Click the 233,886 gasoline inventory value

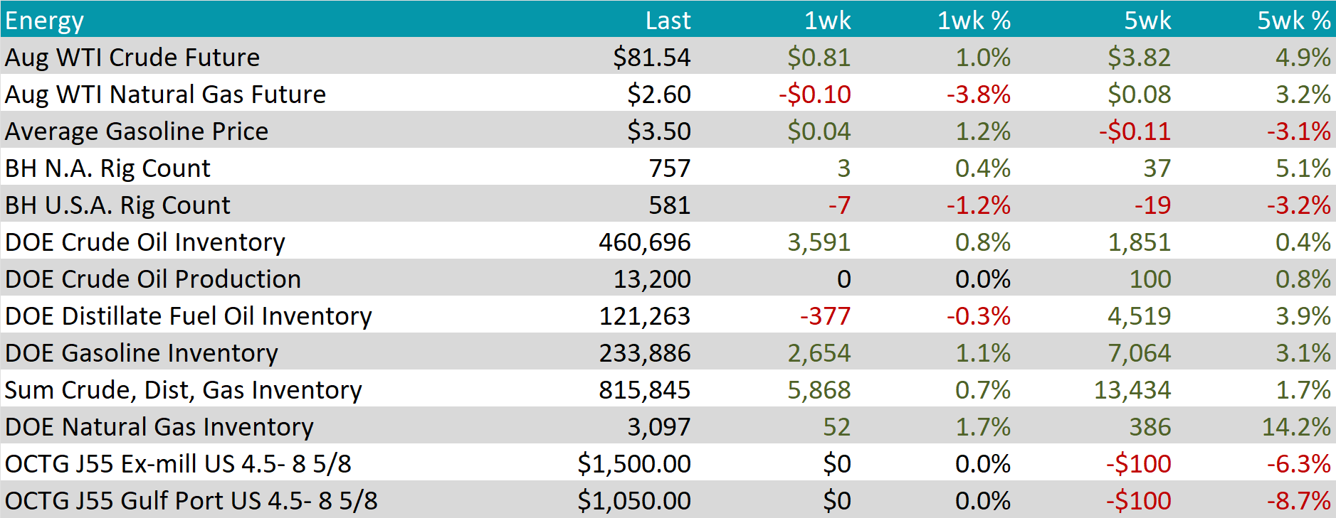(644, 353)
